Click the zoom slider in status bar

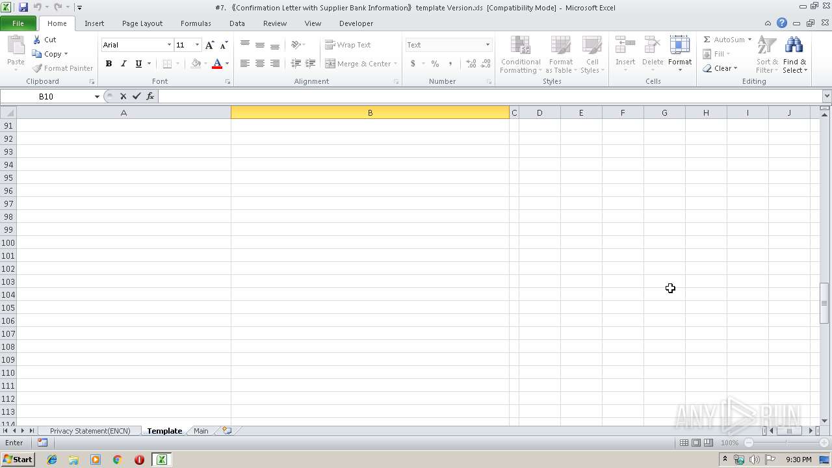[786, 443]
